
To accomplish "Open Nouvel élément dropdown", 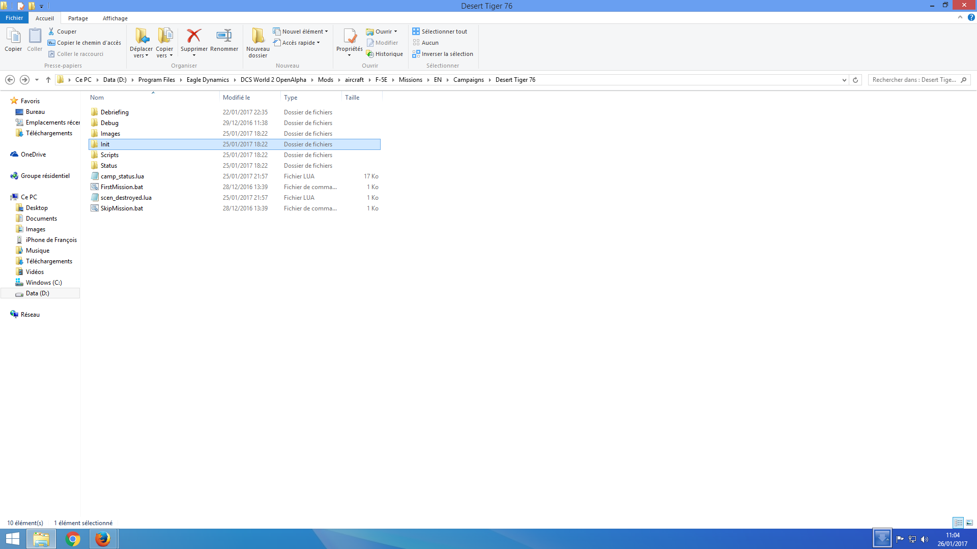I will (300, 32).
